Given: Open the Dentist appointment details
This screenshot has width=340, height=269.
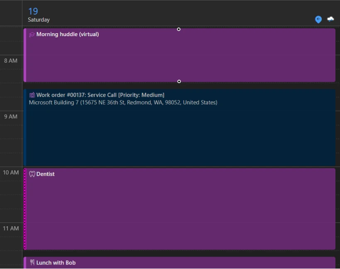Looking at the screenshot, I should [166, 208].
